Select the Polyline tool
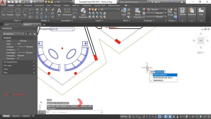The height and width of the screenshot is (119, 211). click(x=10, y=12)
